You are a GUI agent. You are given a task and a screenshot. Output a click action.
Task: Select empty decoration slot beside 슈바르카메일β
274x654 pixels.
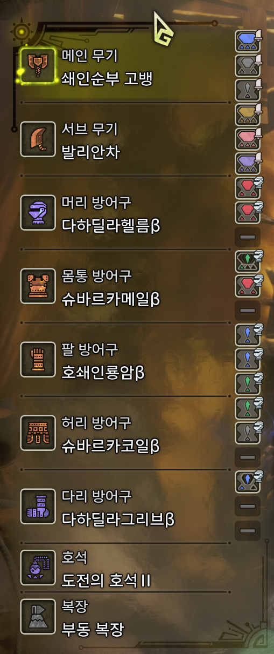click(248, 311)
